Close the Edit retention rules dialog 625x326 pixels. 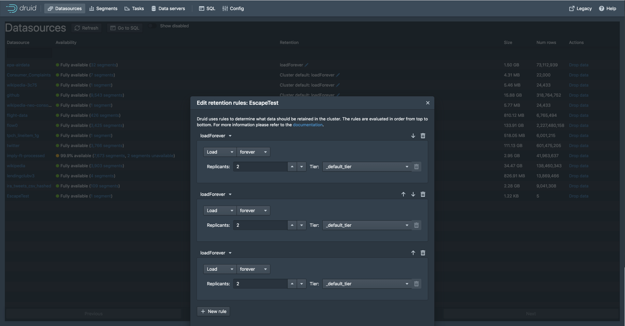tap(428, 103)
